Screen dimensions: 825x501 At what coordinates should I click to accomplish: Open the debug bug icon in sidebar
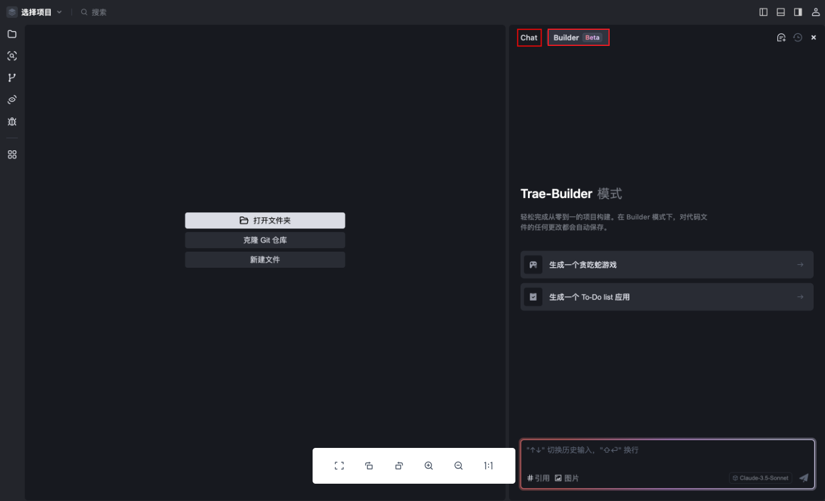pyautogui.click(x=12, y=122)
